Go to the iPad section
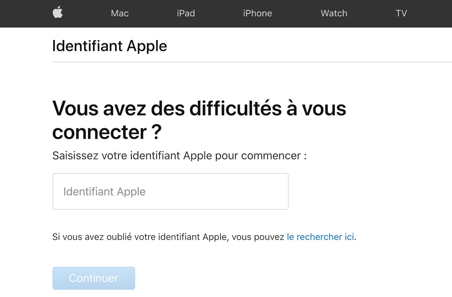Screen dimensions: 452x297 (186, 13)
